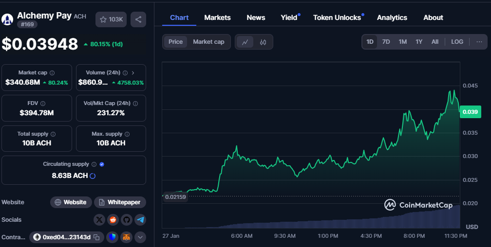The height and width of the screenshot is (247, 491).
Task: Select 1D time range
Action: [370, 42]
